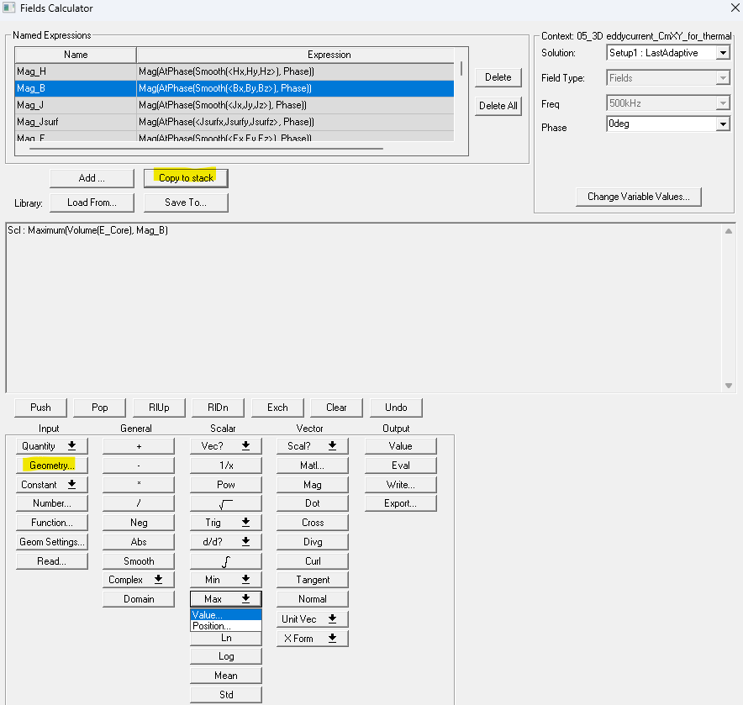743x705 pixels.
Task: Apply the Curl vector operation
Action: coord(311,560)
